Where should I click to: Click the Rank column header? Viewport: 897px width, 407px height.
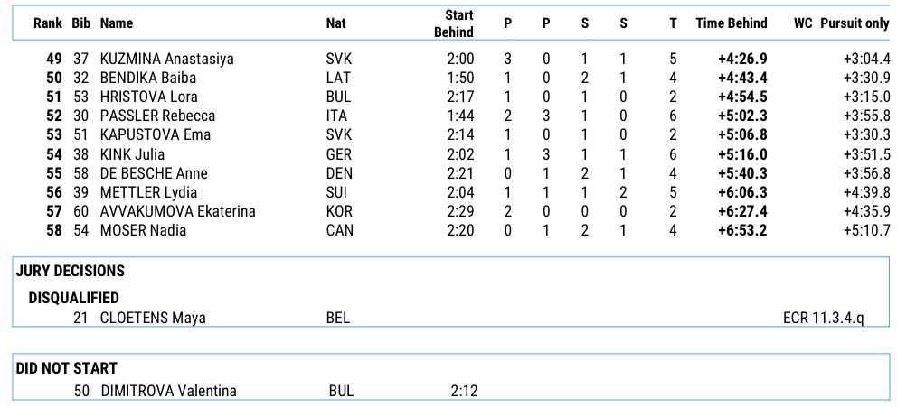[47, 23]
